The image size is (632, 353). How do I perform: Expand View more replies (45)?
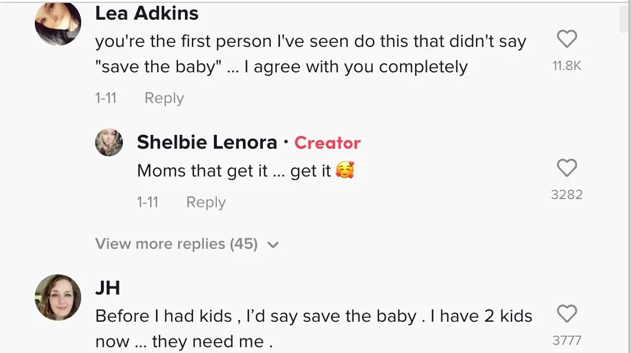pos(176,244)
